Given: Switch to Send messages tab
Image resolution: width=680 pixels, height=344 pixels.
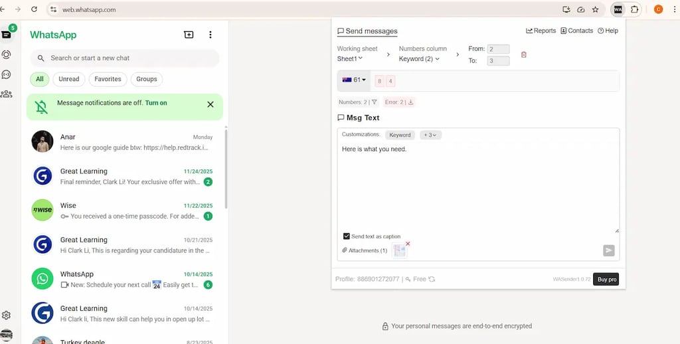Looking at the screenshot, I should (x=367, y=31).
